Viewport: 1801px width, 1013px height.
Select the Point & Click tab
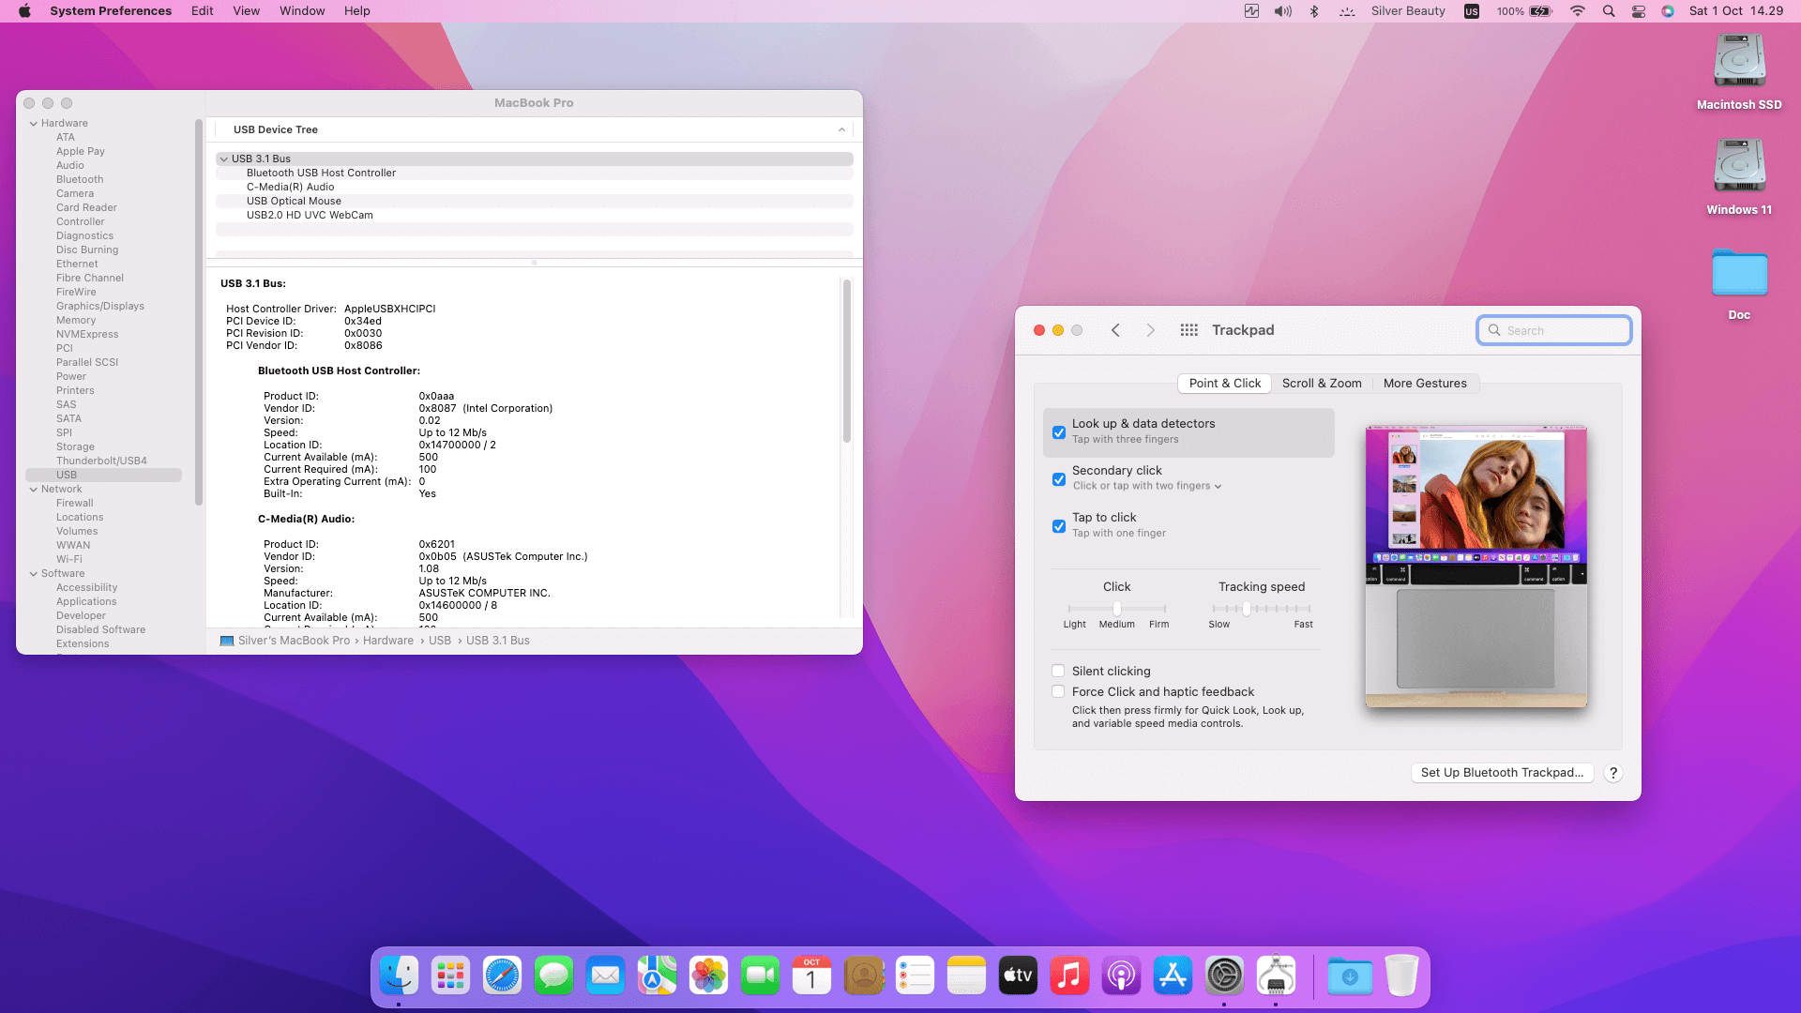tap(1225, 384)
